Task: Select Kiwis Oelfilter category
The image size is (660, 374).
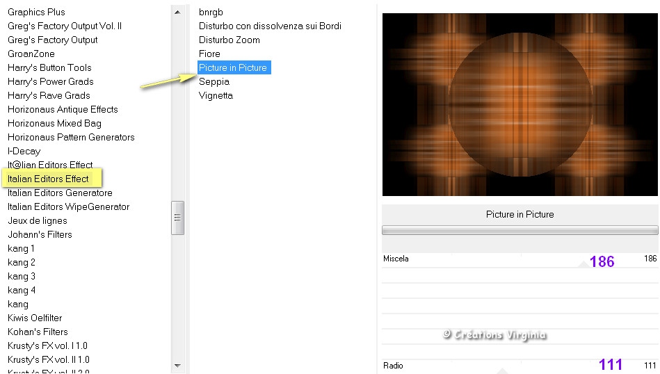Action: [35, 318]
